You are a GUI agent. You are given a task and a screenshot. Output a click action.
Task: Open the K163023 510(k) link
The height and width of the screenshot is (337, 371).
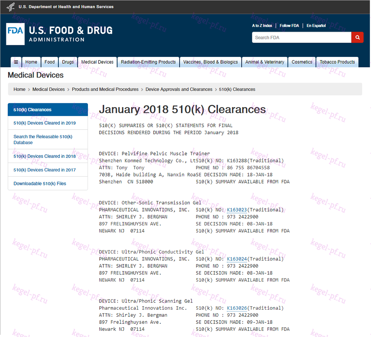click(237, 210)
